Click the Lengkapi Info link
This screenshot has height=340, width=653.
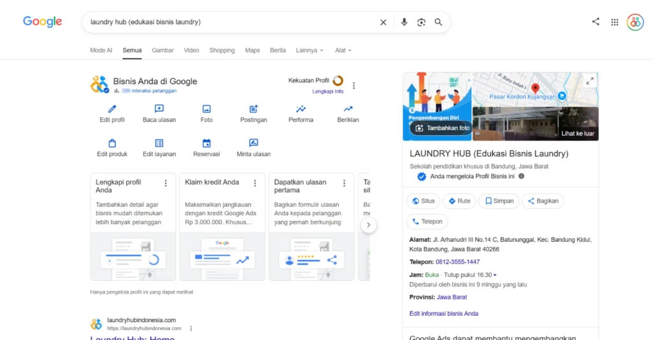tap(328, 92)
